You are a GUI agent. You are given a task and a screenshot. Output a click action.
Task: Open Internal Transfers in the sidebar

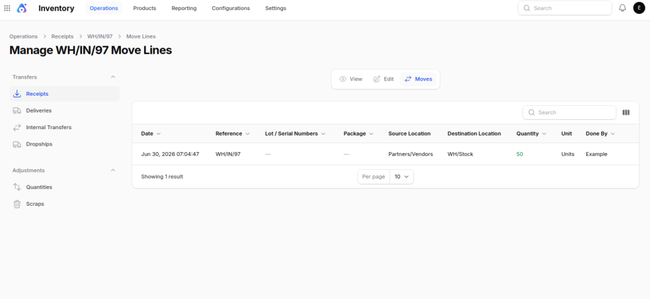click(x=65, y=127)
